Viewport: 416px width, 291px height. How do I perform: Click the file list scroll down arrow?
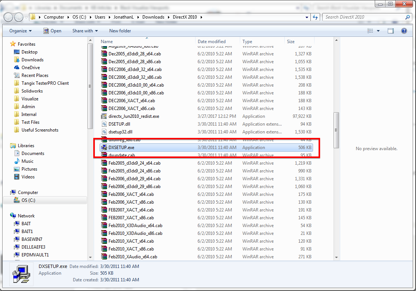point(336,257)
